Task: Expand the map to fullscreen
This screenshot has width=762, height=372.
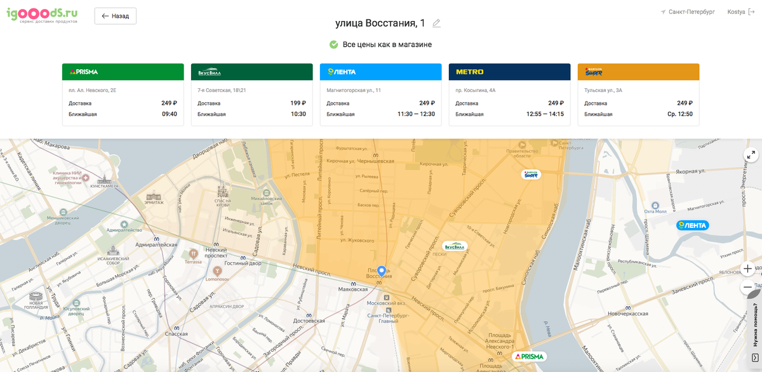Action: point(751,154)
